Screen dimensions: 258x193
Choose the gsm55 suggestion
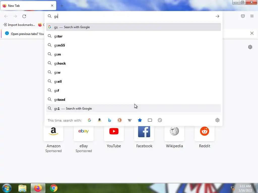coord(134,45)
